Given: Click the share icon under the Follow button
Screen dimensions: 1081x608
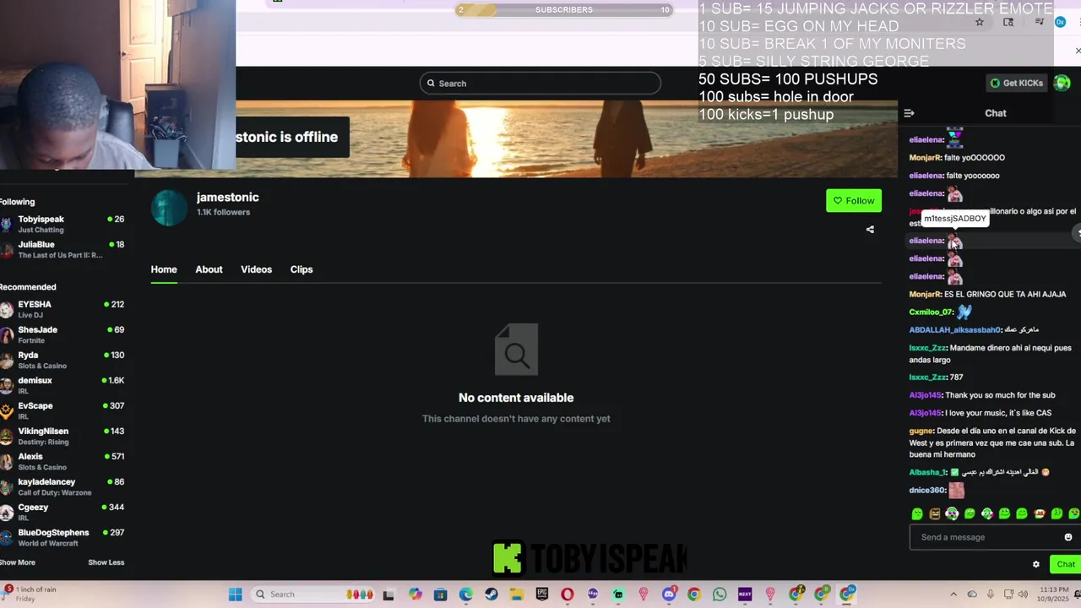Looking at the screenshot, I should (870, 229).
